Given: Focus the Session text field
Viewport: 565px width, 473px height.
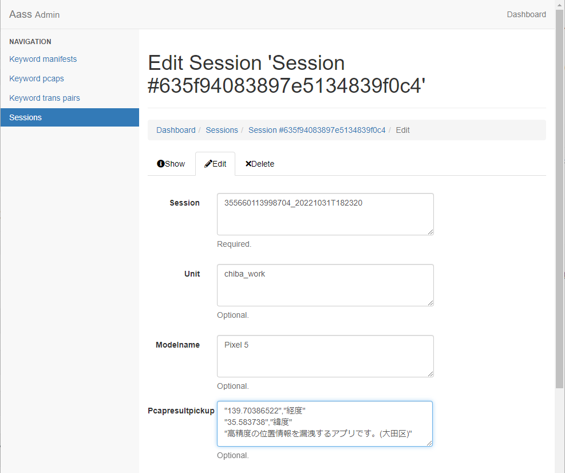Looking at the screenshot, I should click(x=325, y=214).
